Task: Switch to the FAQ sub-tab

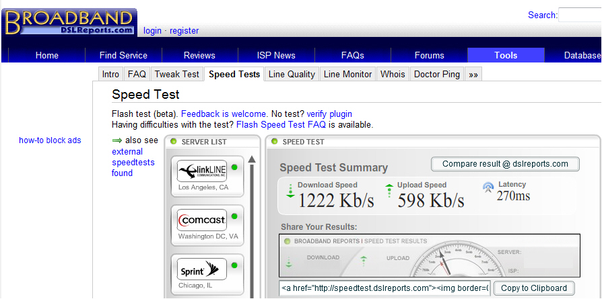Action: (137, 75)
